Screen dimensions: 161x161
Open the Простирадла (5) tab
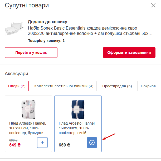[117, 86]
